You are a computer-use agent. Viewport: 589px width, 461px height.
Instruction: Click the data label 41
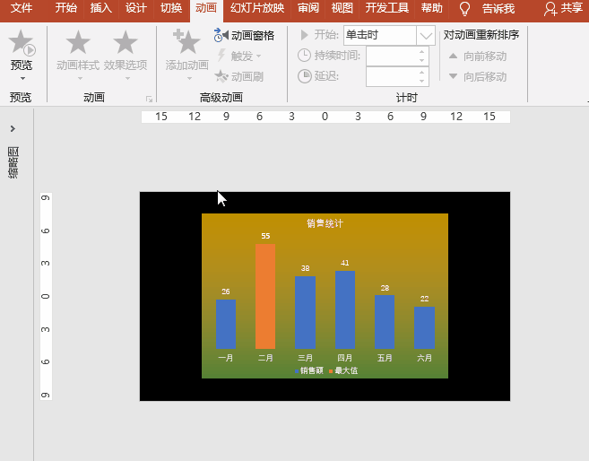[x=345, y=263]
